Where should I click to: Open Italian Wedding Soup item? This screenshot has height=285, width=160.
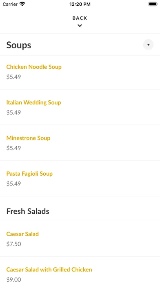coord(34,102)
